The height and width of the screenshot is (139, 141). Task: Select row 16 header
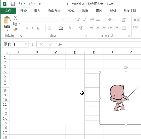[5, 128]
